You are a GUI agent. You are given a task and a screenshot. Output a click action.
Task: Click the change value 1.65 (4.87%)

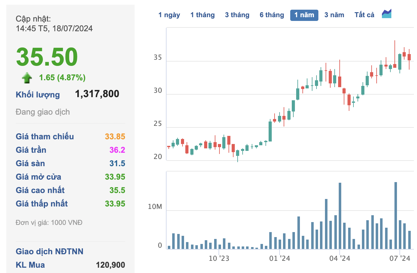point(62,77)
